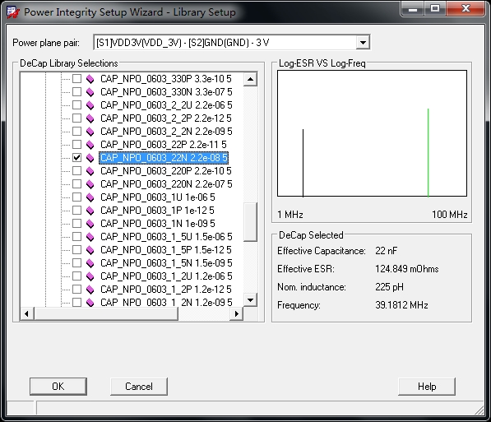Check the CAP_NPO_0603_1_5U checkbox
The width and height of the screenshot is (491, 422).
76,237
